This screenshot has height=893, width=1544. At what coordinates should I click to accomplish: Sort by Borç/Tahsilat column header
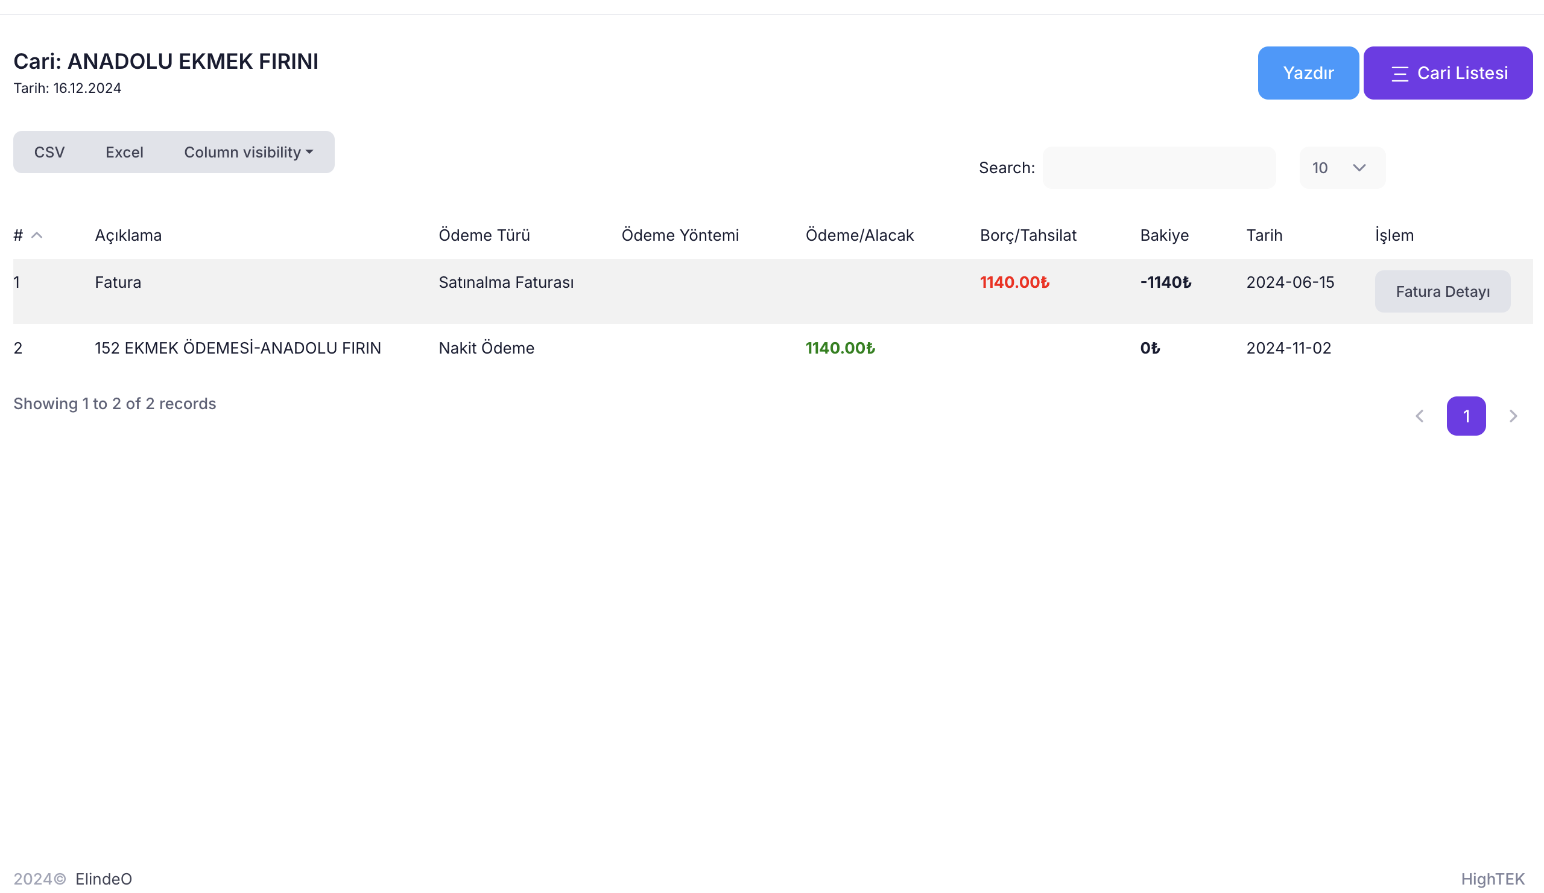click(1028, 235)
